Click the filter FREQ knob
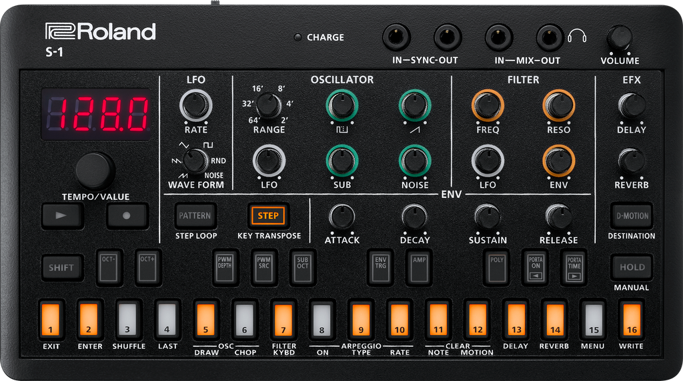This screenshot has height=381, width=683. click(x=488, y=105)
